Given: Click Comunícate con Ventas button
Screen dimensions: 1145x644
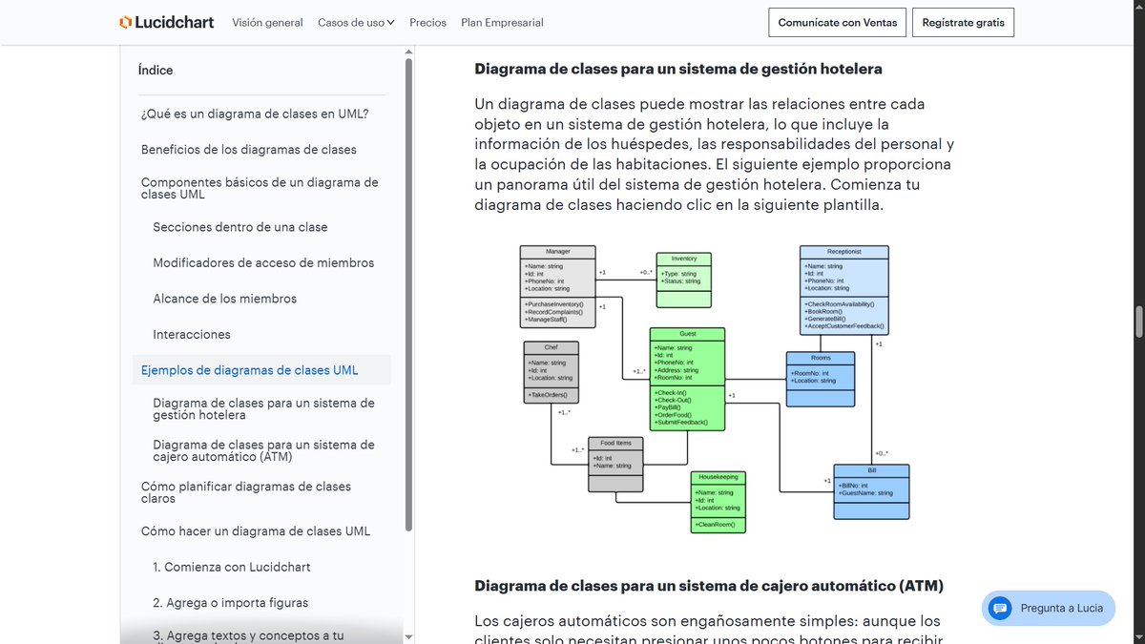Looking at the screenshot, I should pos(838,22).
